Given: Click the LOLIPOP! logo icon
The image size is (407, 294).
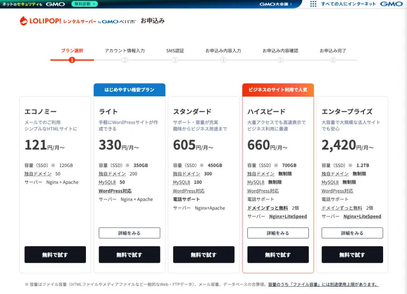Looking at the screenshot, I should coord(24,21).
